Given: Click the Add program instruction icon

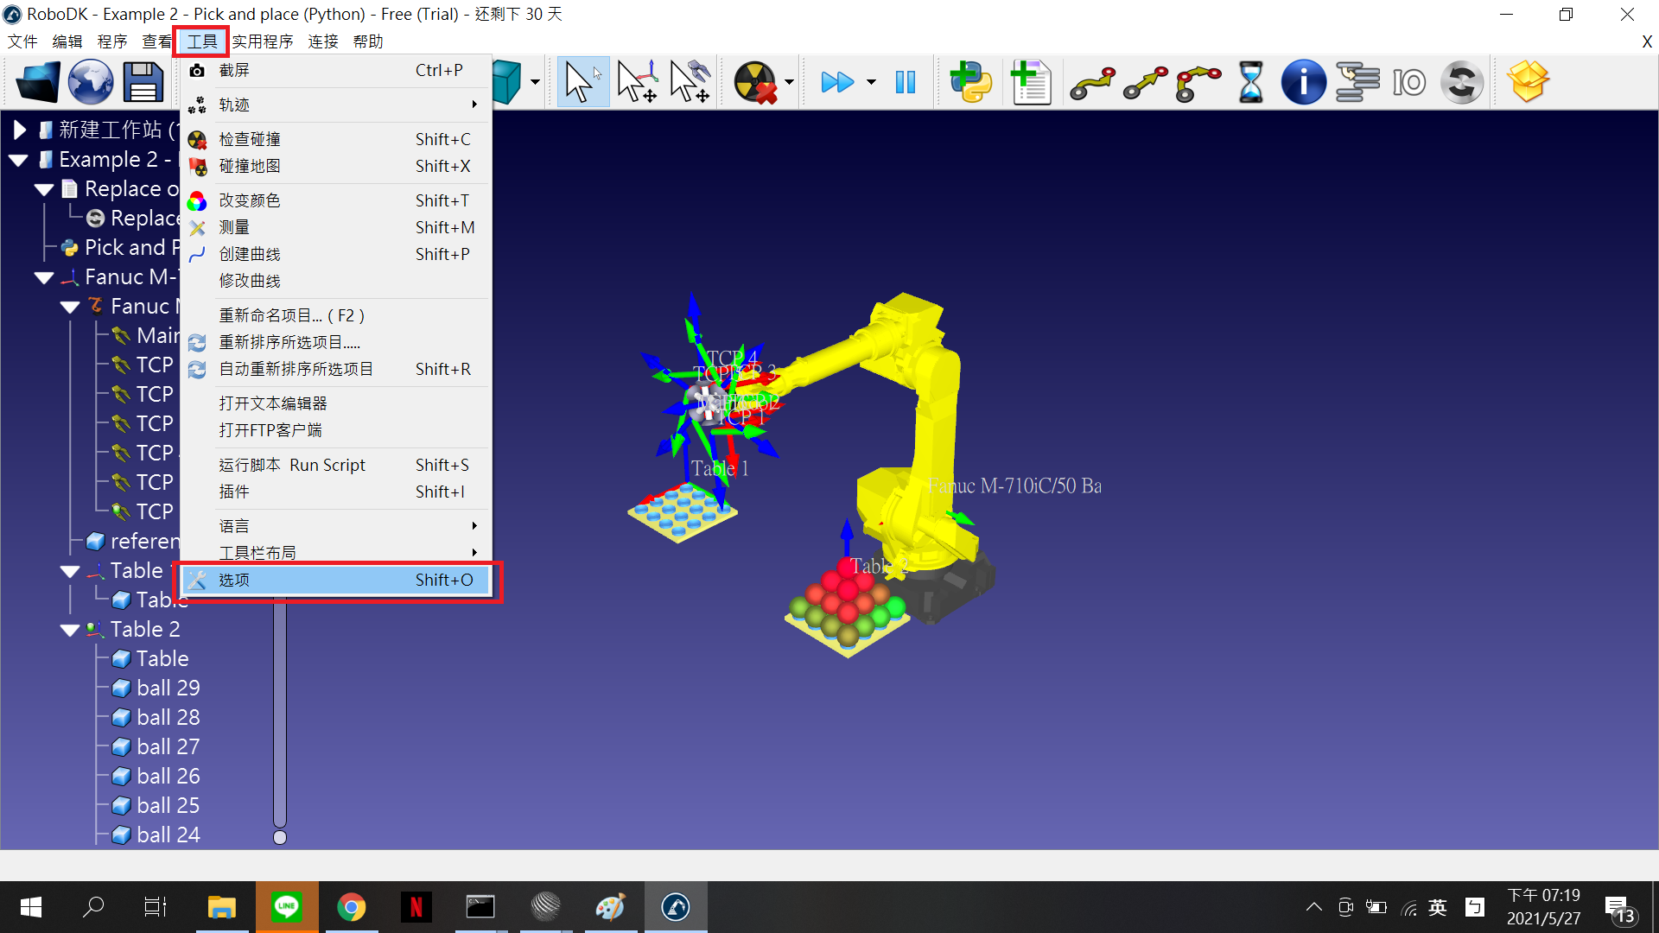Looking at the screenshot, I should 1030,82.
